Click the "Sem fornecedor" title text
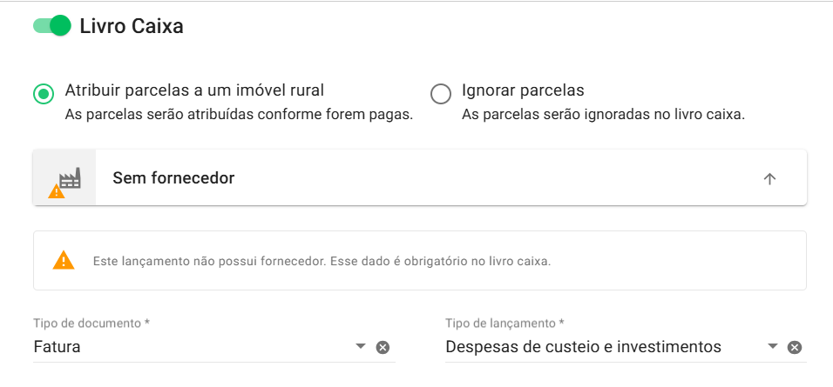Viewport: 833px width, 387px height. tap(173, 178)
